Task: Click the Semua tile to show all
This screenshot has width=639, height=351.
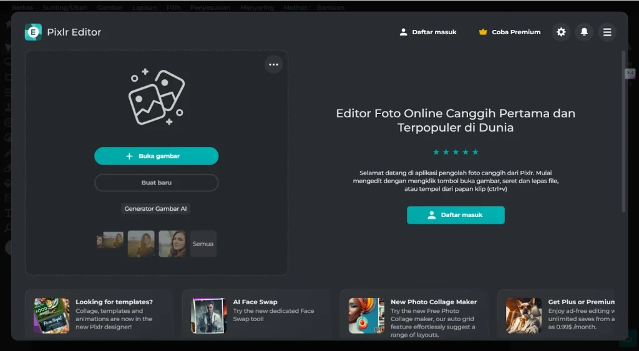Action: (203, 244)
